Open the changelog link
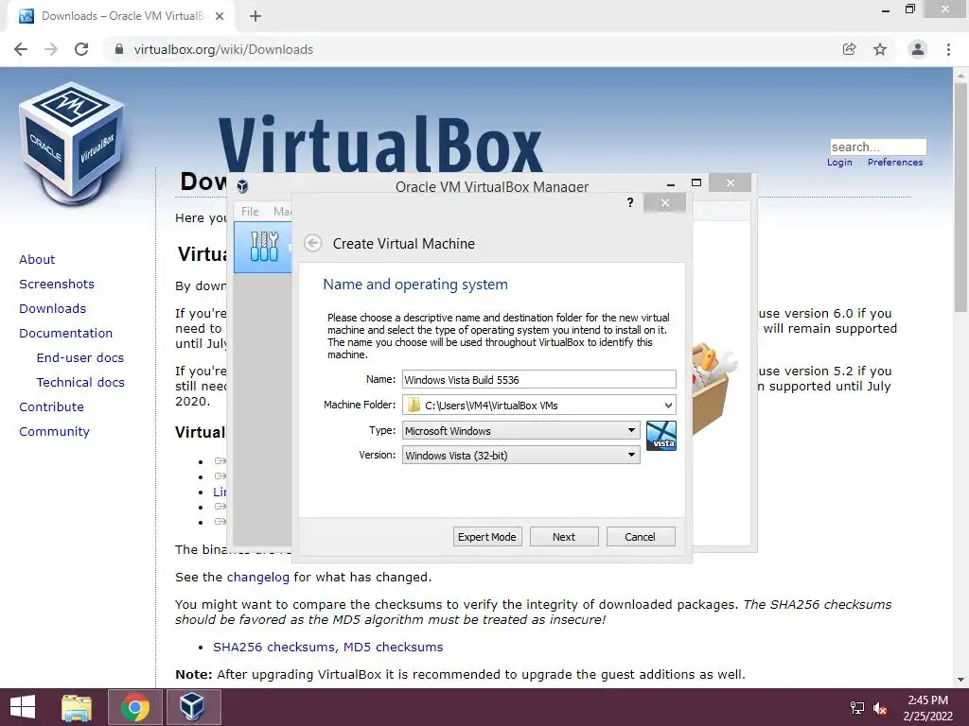 257,578
